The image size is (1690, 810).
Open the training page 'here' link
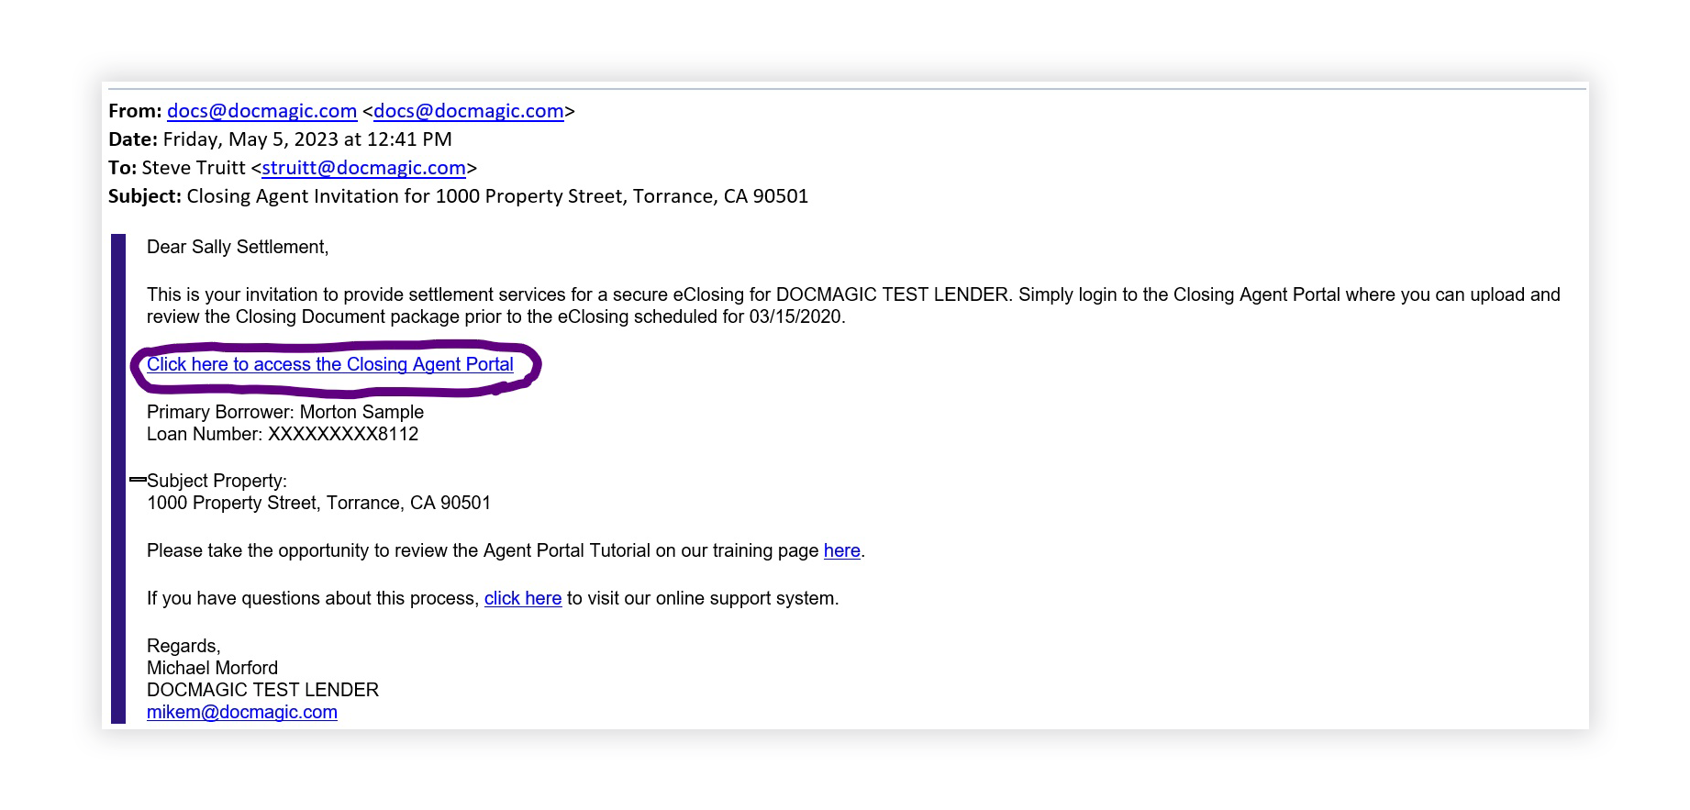841,550
